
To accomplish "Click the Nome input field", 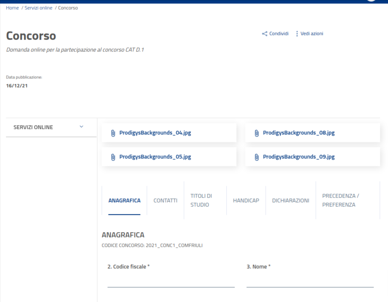I will pyautogui.click(x=310, y=281).
